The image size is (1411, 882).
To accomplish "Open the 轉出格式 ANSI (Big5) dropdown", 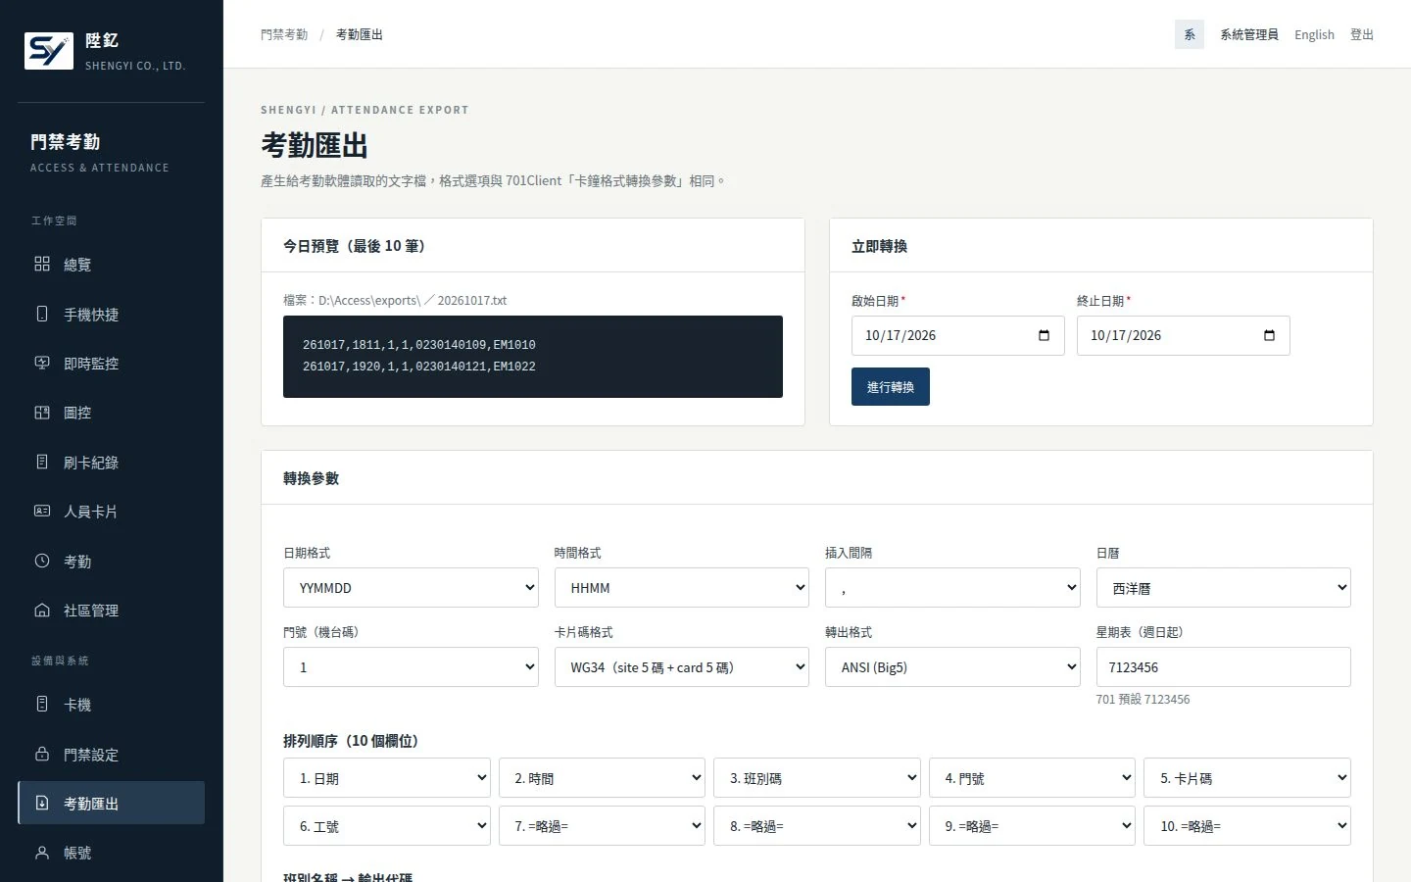I will coord(952,667).
